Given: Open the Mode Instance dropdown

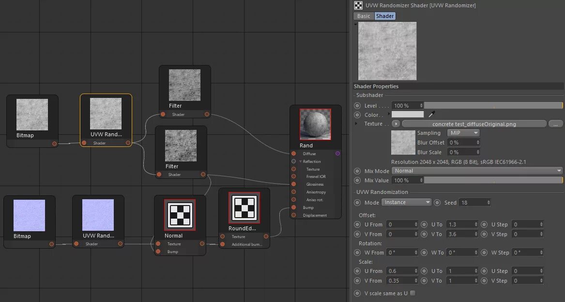Looking at the screenshot, I should [x=407, y=203].
